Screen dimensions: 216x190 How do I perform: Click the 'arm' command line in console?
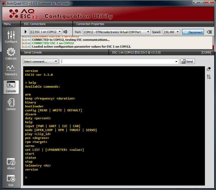pyautogui.click(x=28, y=94)
